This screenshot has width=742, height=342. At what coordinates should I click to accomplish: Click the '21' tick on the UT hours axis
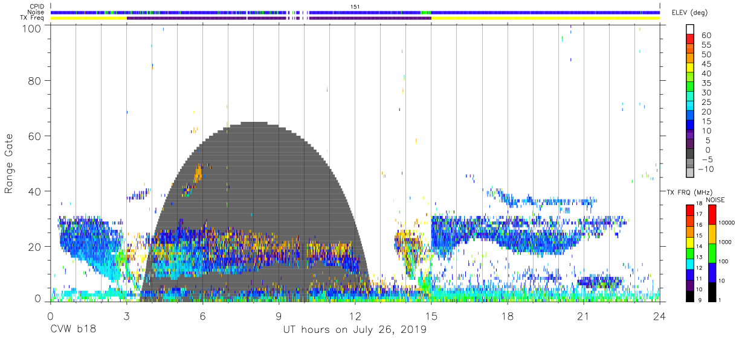(x=583, y=315)
